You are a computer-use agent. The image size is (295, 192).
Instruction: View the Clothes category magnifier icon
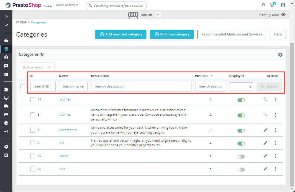click(x=265, y=114)
